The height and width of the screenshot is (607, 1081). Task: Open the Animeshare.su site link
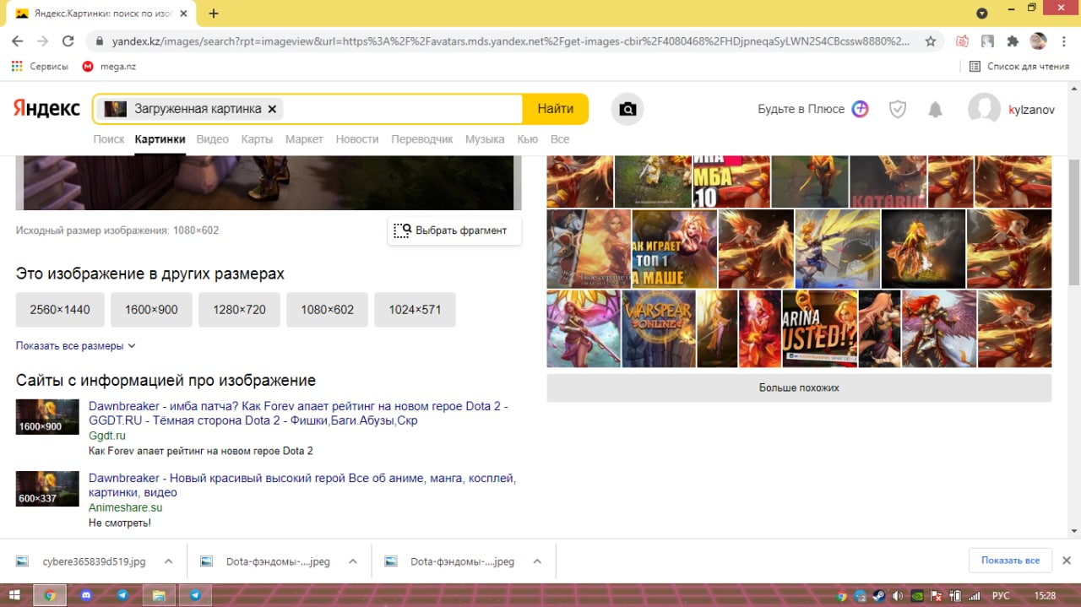pyautogui.click(x=125, y=507)
